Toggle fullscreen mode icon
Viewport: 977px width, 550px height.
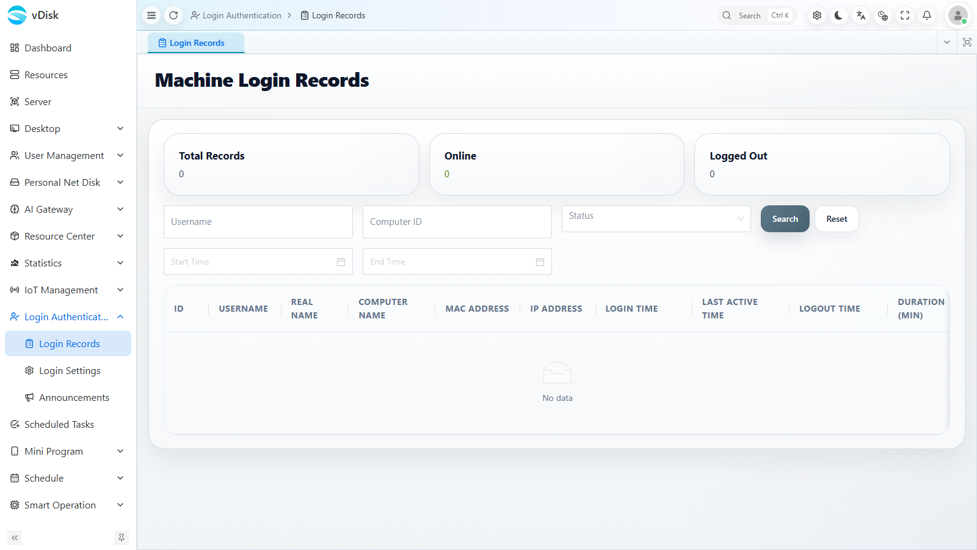905,15
